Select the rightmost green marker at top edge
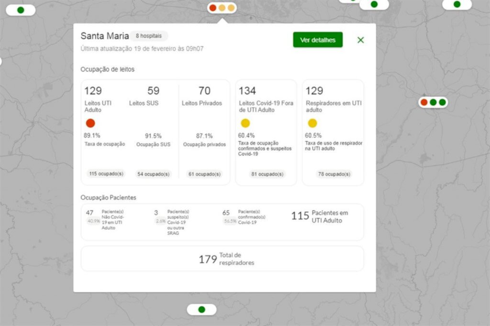The image size is (490, 326). [x=457, y=4]
